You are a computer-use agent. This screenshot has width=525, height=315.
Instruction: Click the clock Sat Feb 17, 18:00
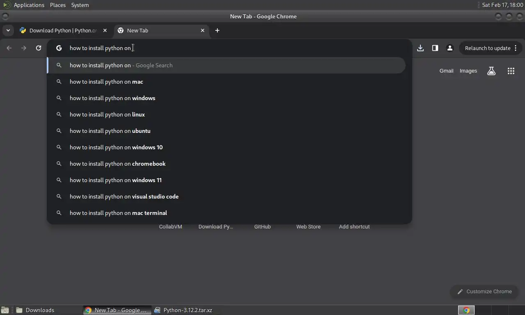502,5
